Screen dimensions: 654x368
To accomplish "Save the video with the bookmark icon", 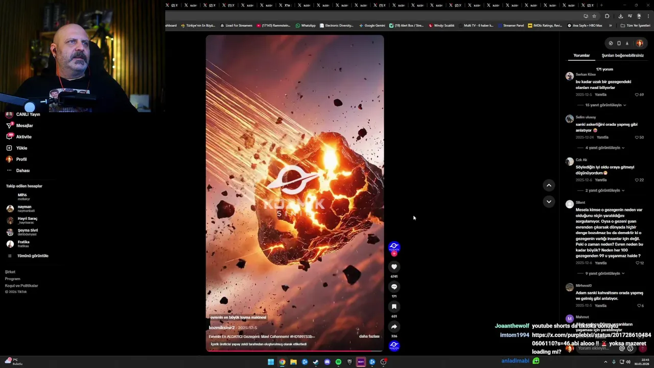I will coord(394,307).
